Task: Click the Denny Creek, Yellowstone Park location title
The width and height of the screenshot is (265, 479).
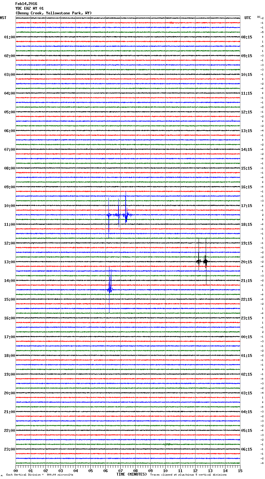Action: tap(54, 13)
